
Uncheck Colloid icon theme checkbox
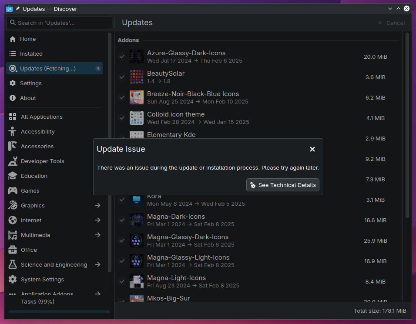[x=122, y=118]
